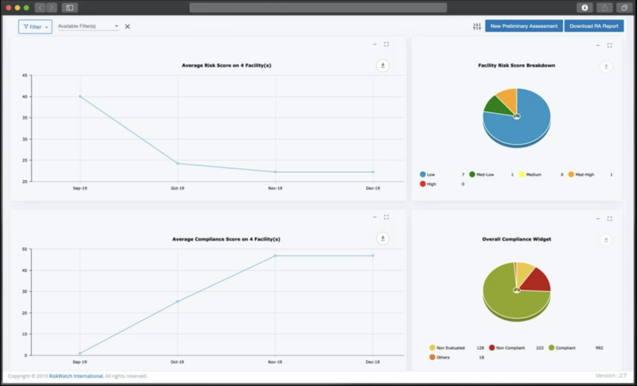The width and height of the screenshot is (637, 386).
Task: Click the Sep-19 data point on risk chart
Action: [80, 96]
